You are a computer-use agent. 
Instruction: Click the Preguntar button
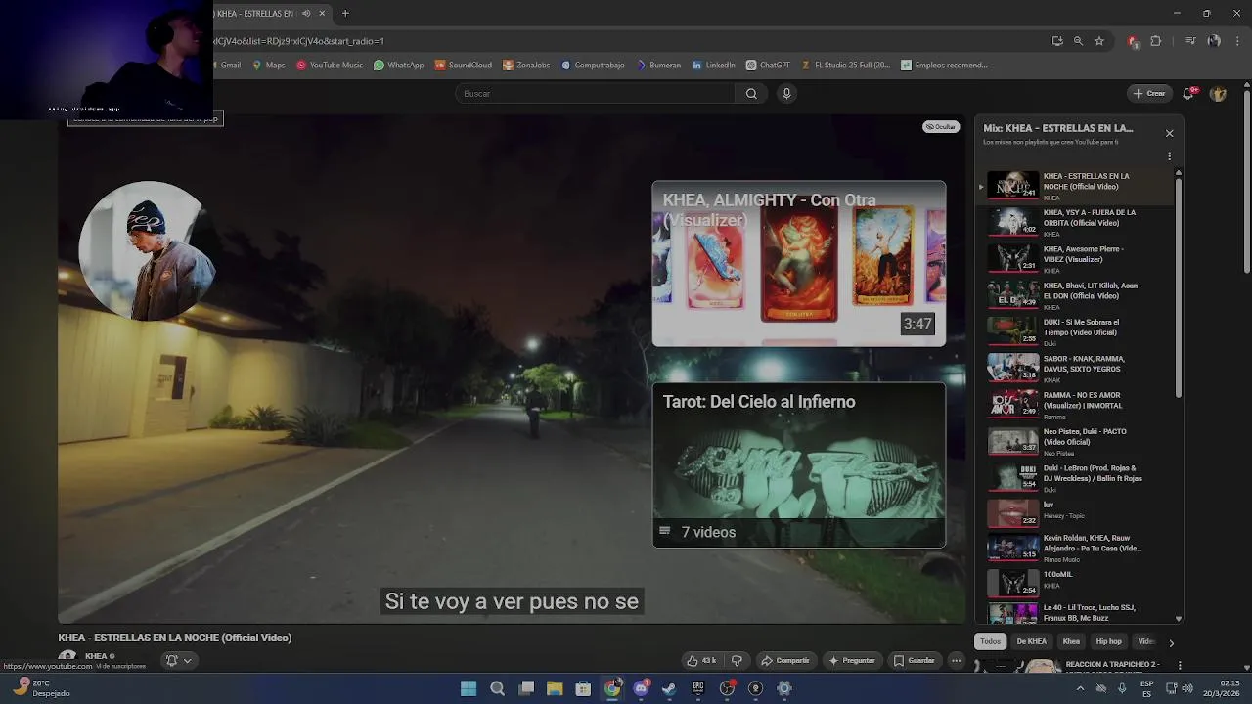(x=852, y=660)
